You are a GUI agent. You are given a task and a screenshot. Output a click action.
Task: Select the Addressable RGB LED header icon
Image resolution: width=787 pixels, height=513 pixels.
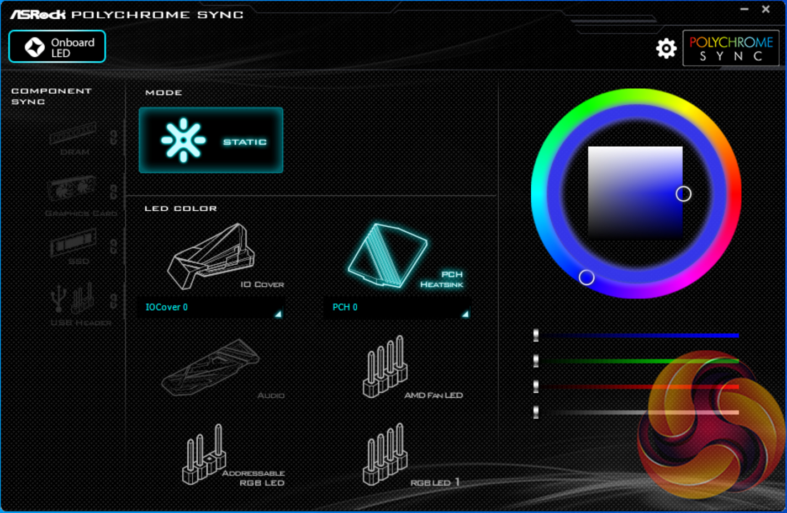click(204, 454)
